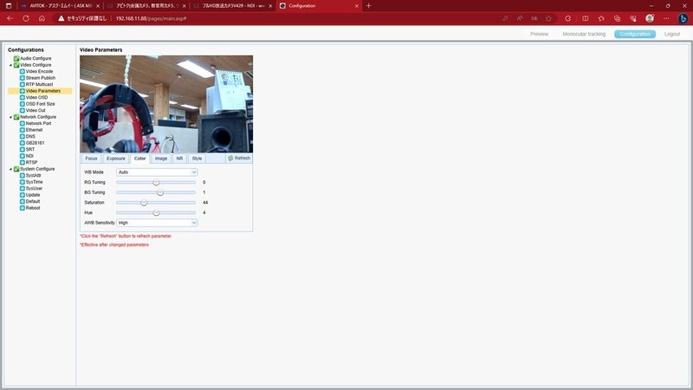
Task: Open browser split screen icon
Action: (x=586, y=18)
